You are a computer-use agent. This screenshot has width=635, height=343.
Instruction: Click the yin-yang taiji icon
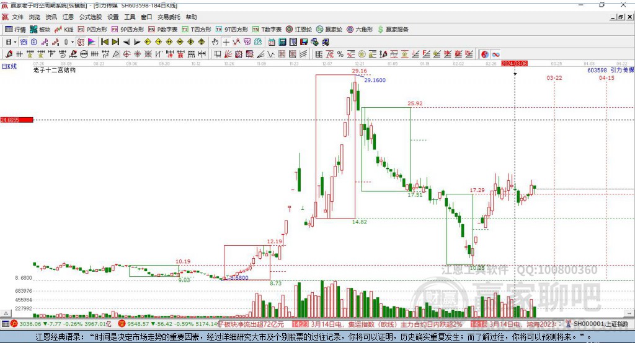[x=485, y=54]
